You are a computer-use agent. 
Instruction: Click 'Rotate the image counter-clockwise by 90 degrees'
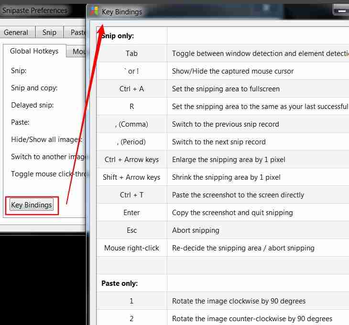252,319
